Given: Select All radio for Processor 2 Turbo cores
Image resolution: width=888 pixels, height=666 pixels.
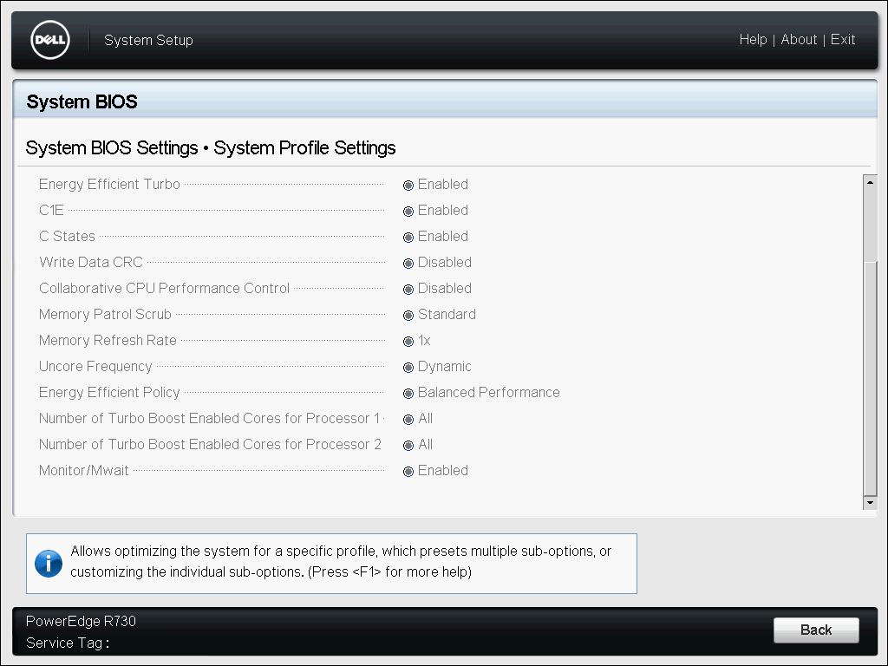Looking at the screenshot, I should 408,446.
